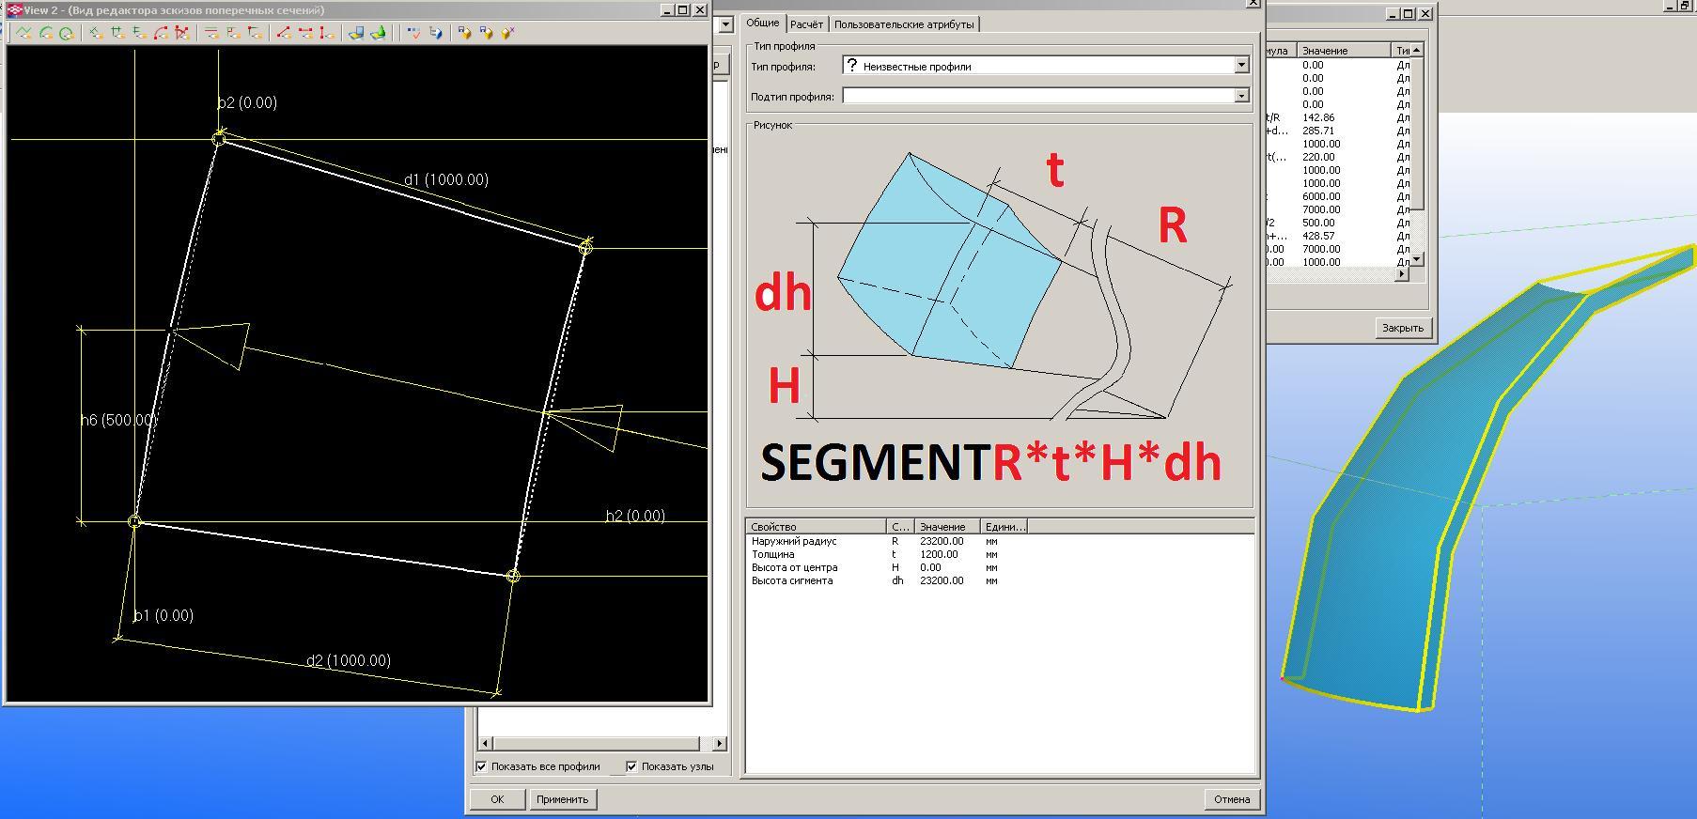Image resolution: width=1697 pixels, height=819 pixels.
Task: Toggle 'Показать узлы' checkbox
Action: point(631,766)
